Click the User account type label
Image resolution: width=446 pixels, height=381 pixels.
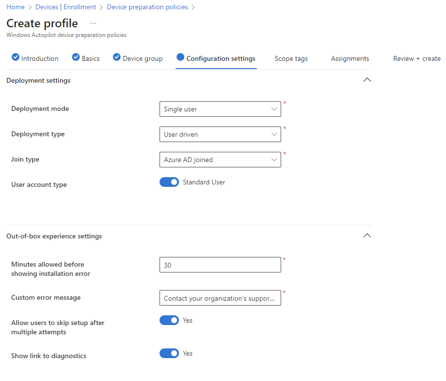[39, 185]
